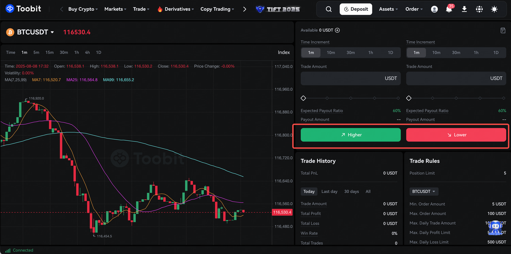Switch Trade History to All
This screenshot has width=511, height=254.
tap(368, 191)
